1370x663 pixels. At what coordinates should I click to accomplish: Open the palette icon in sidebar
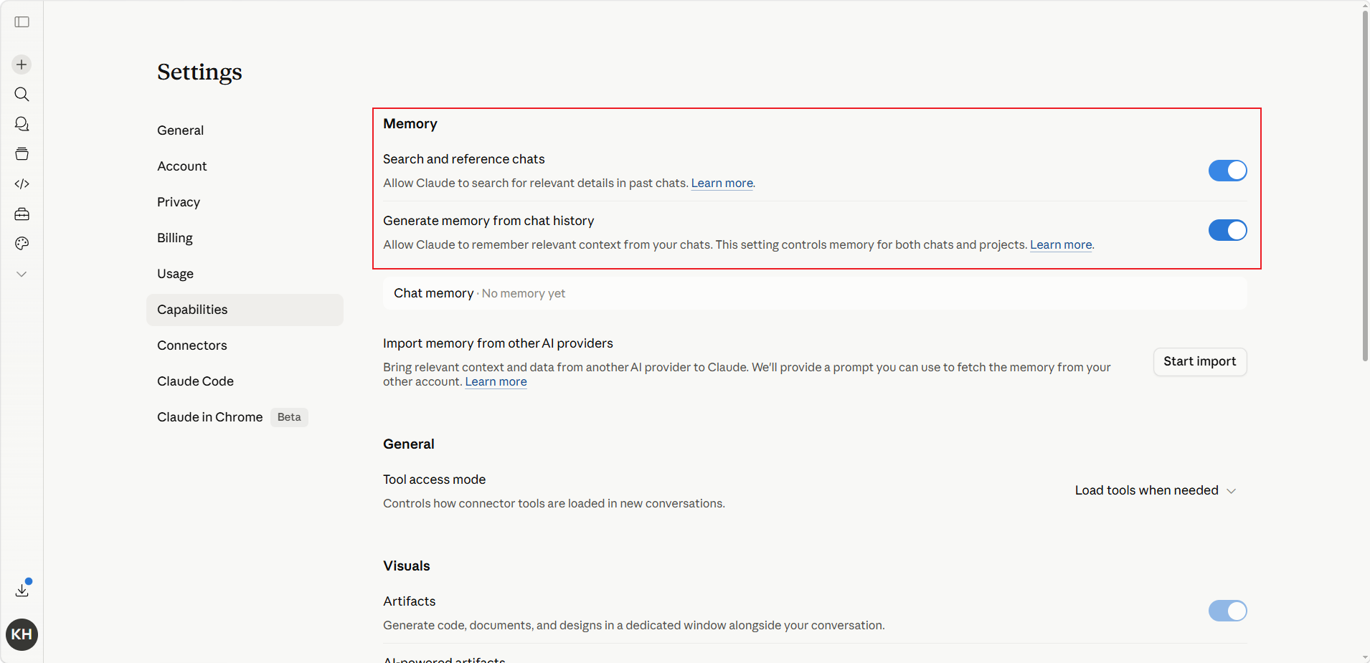pyautogui.click(x=22, y=244)
